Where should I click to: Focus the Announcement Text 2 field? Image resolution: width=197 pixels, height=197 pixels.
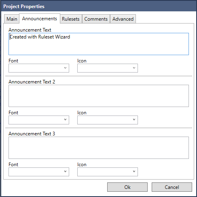99,96
